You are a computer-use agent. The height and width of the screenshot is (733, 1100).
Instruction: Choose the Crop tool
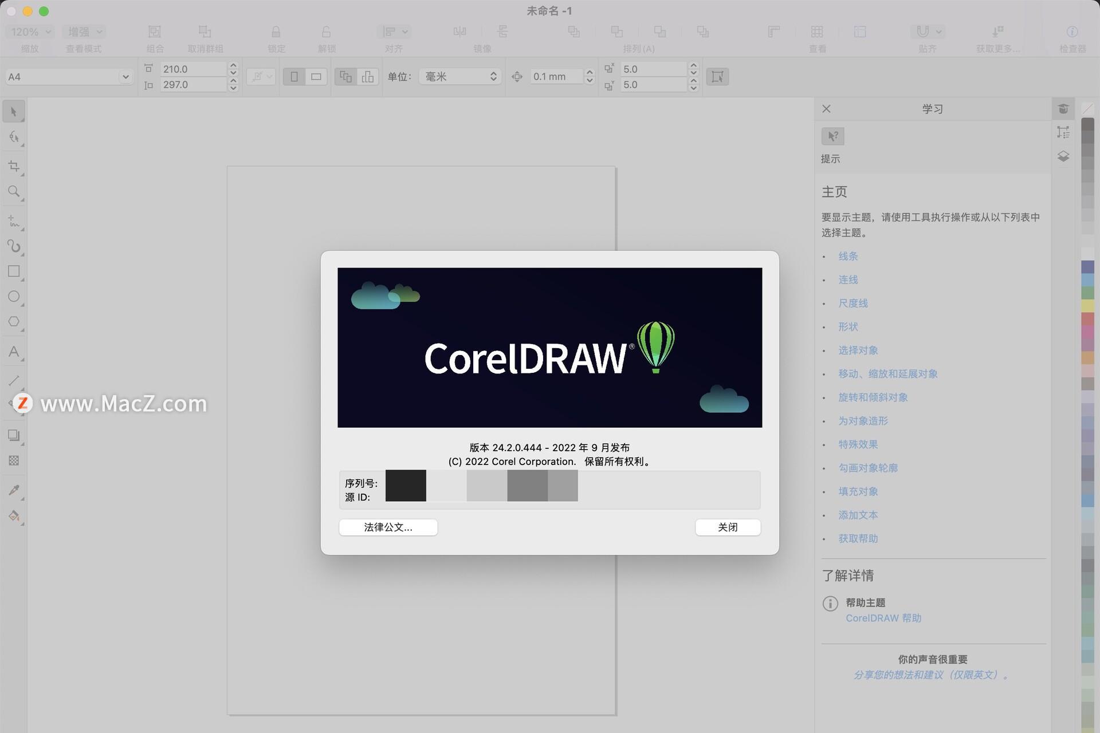coord(14,166)
